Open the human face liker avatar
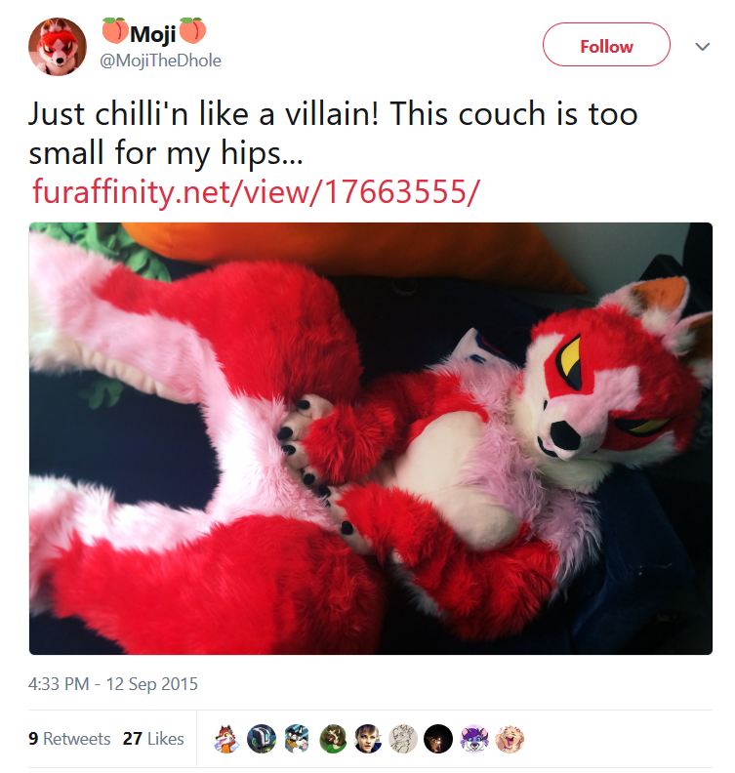Viewport: 735px width, 773px height. (x=368, y=739)
